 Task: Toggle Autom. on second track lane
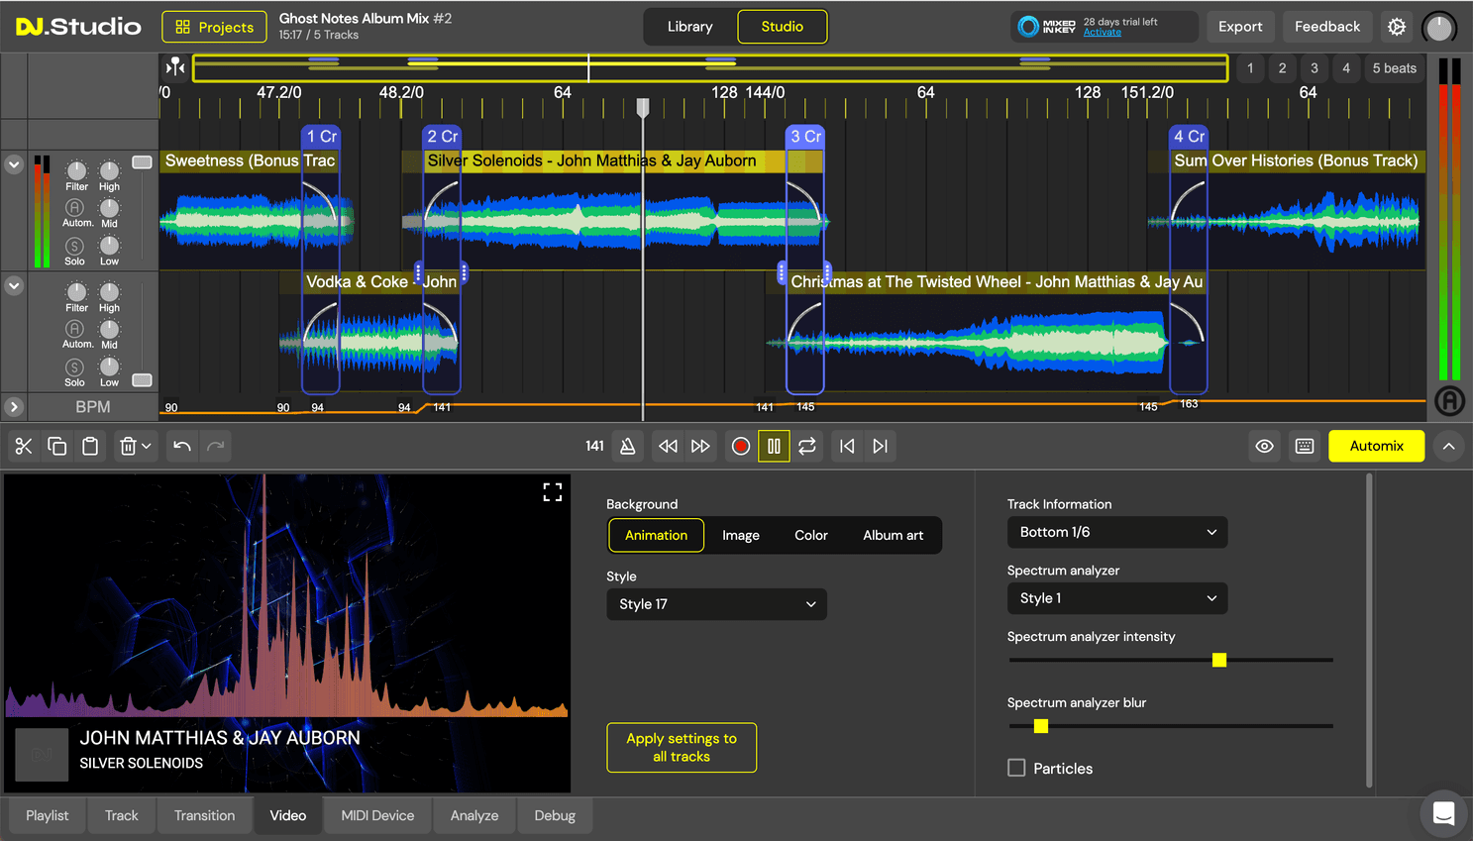coord(75,329)
